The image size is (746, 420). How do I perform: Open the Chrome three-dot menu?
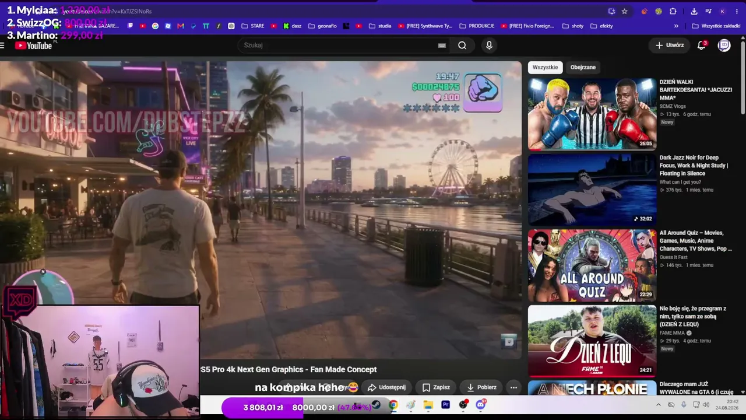click(737, 11)
